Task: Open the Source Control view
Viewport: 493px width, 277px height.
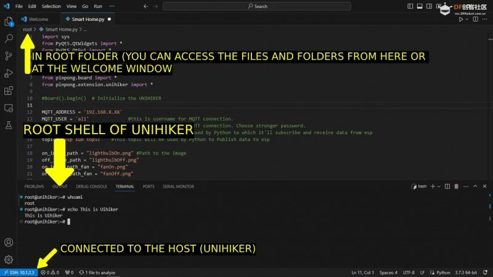Action: [x=9, y=55]
